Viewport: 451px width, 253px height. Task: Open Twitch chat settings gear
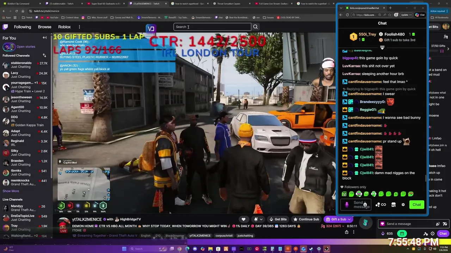433,234
